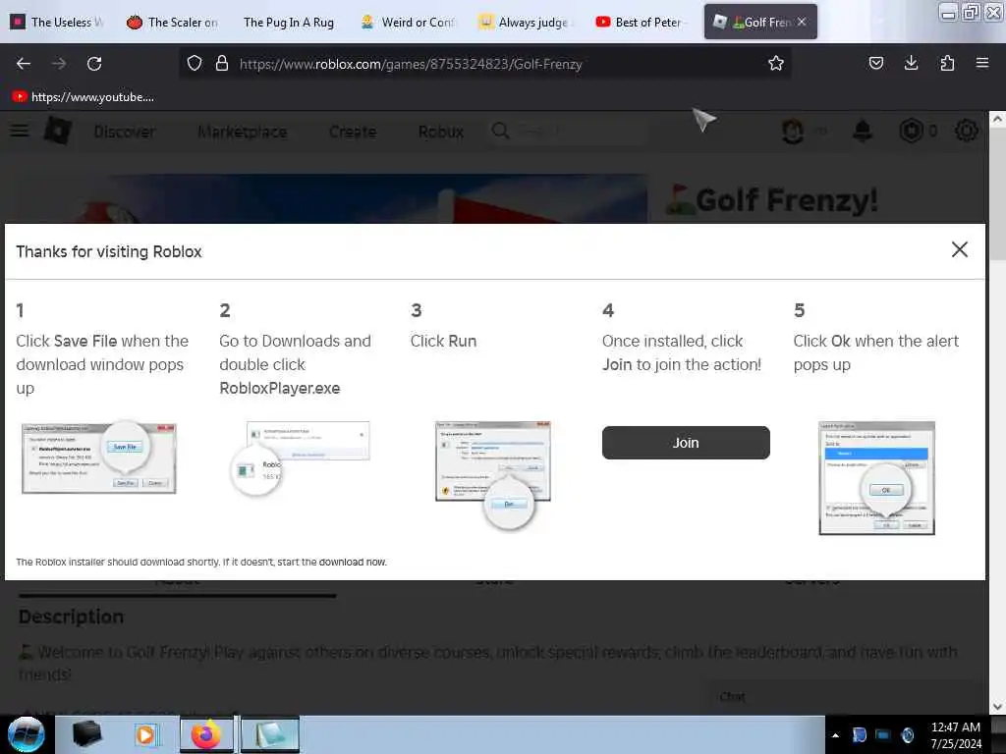Close the Golf Frenzy browser tab
This screenshot has width=1006, height=754.
802,22
